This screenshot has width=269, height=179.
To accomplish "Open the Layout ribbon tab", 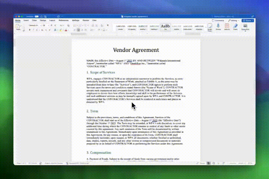I will (x=52, y=21).
